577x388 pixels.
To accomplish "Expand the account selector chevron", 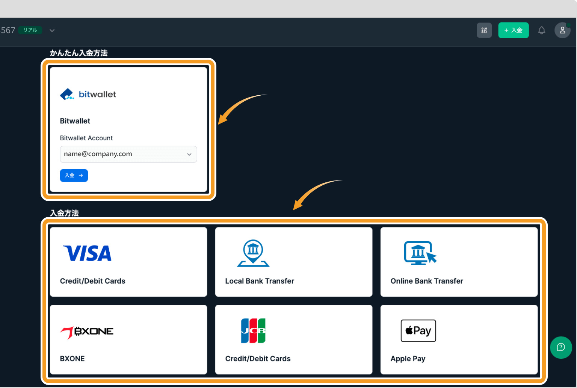I will (52, 30).
